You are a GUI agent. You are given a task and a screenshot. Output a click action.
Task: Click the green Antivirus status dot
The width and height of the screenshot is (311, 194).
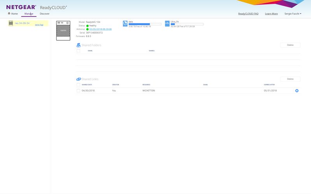coord(87,29)
